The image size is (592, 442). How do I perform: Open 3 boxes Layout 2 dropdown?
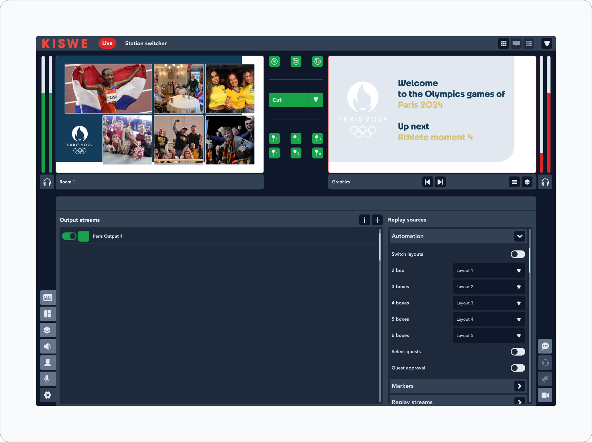(489, 287)
